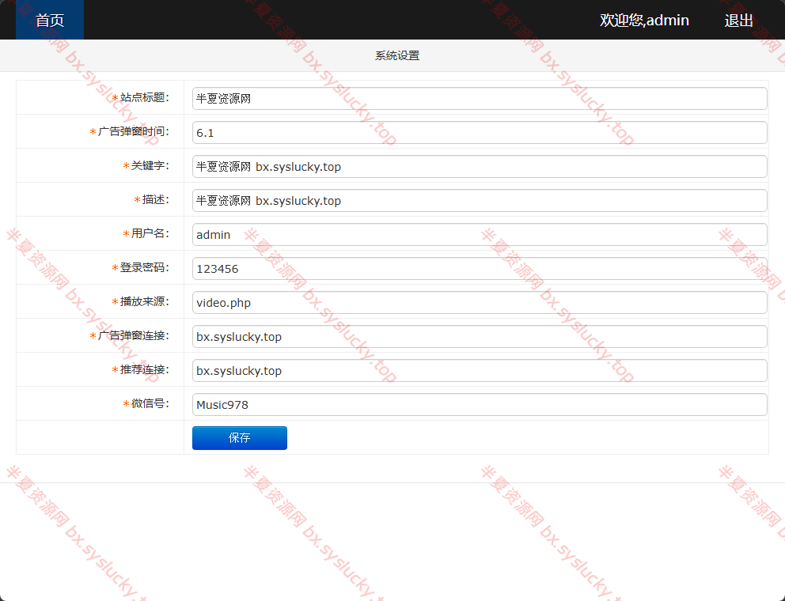Focus the 关键字 input field
The image size is (785, 601).
coord(480,167)
